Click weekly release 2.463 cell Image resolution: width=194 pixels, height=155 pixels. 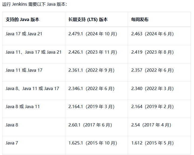(x=152, y=34)
